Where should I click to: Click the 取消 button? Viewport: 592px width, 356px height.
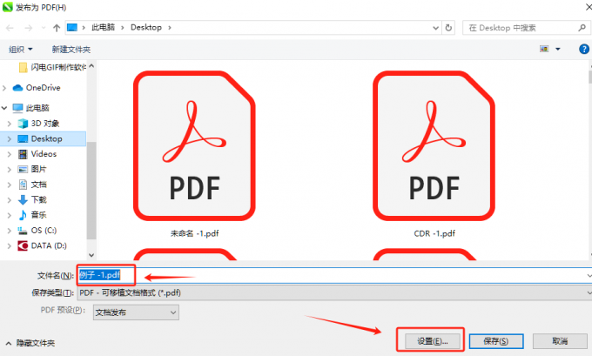click(x=560, y=341)
